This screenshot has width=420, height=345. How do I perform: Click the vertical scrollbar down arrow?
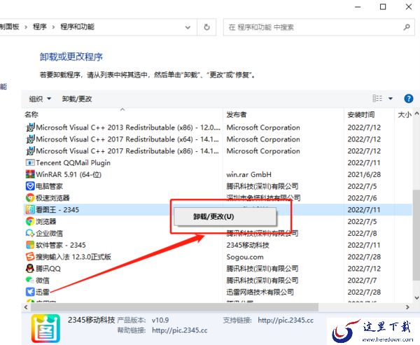coord(416,297)
